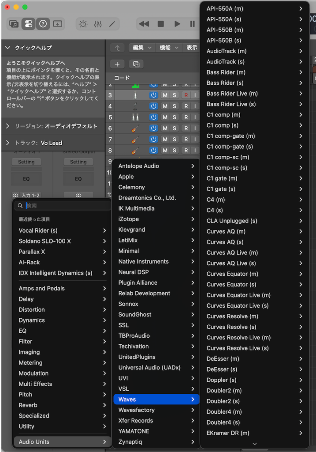
Task: Open the 機能 dropdown menu
Action: tap(169, 48)
